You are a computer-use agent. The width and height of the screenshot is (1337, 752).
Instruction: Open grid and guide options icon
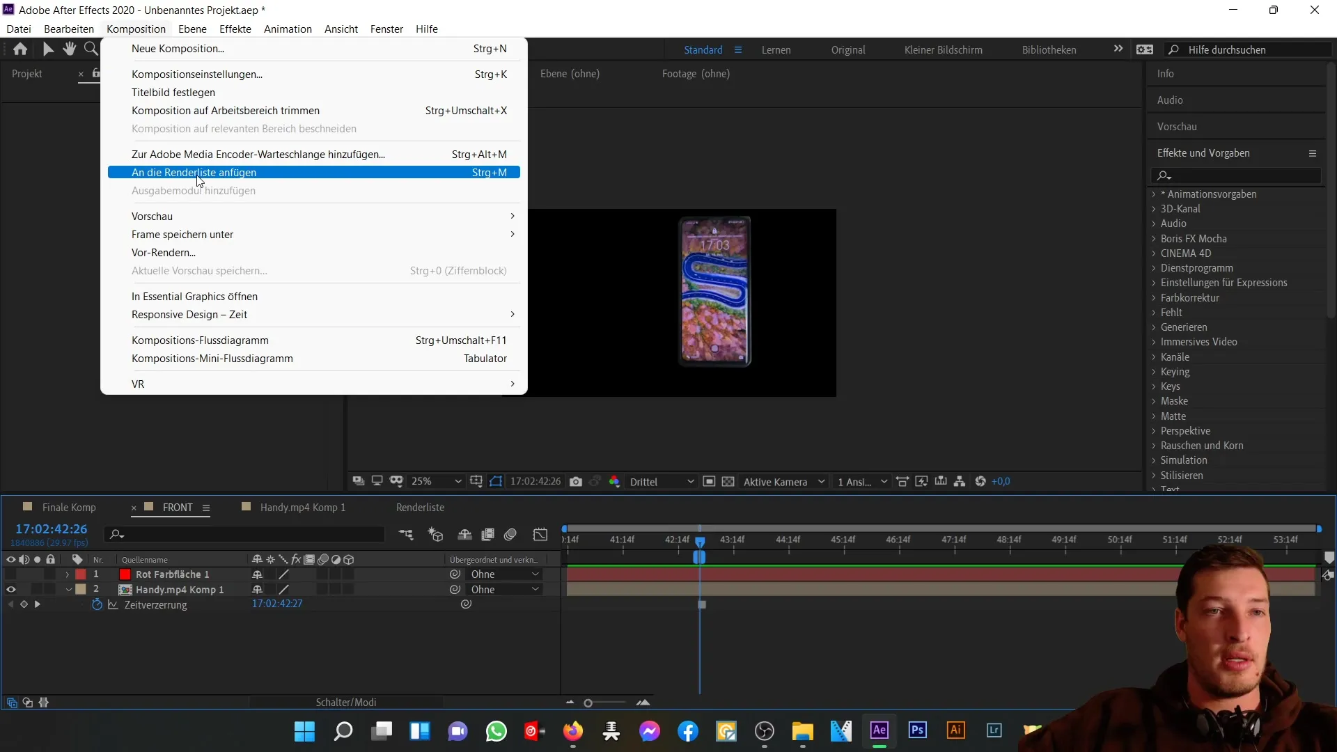pos(476,482)
